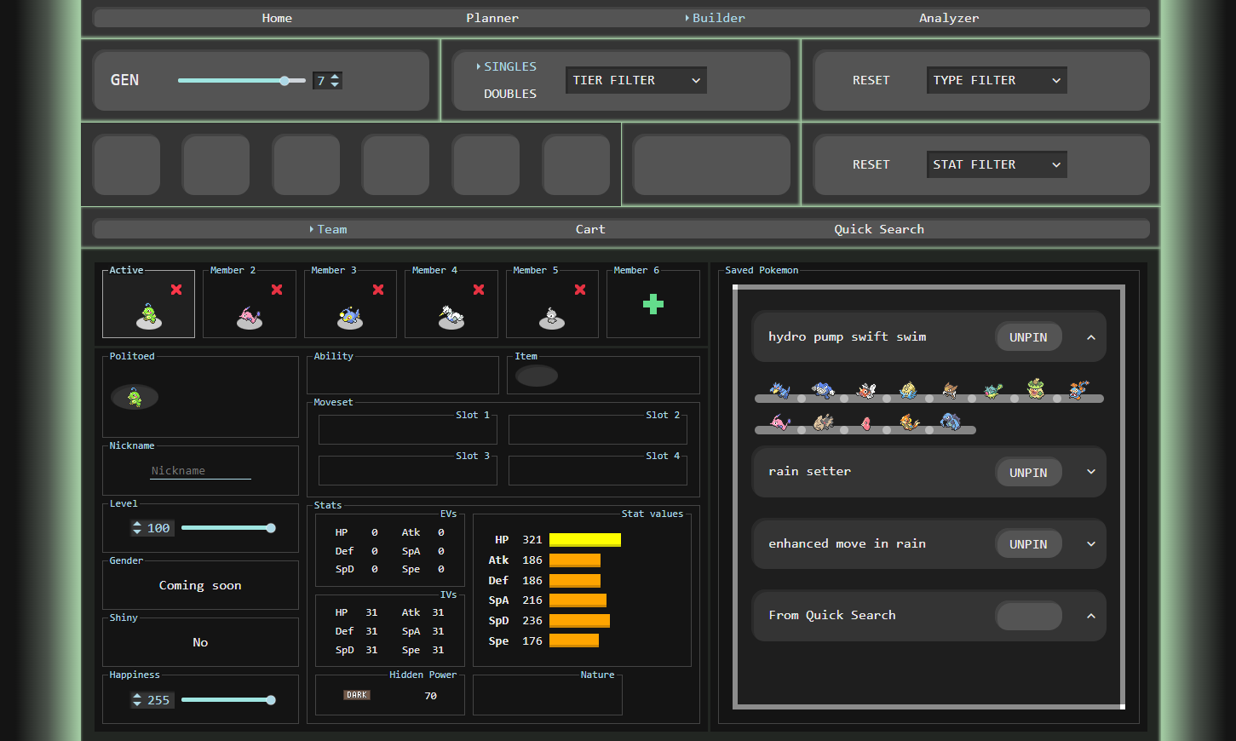This screenshot has height=741, width=1236.
Task: Pick Ludicolo from the hydro pump list
Action: coord(1036,388)
